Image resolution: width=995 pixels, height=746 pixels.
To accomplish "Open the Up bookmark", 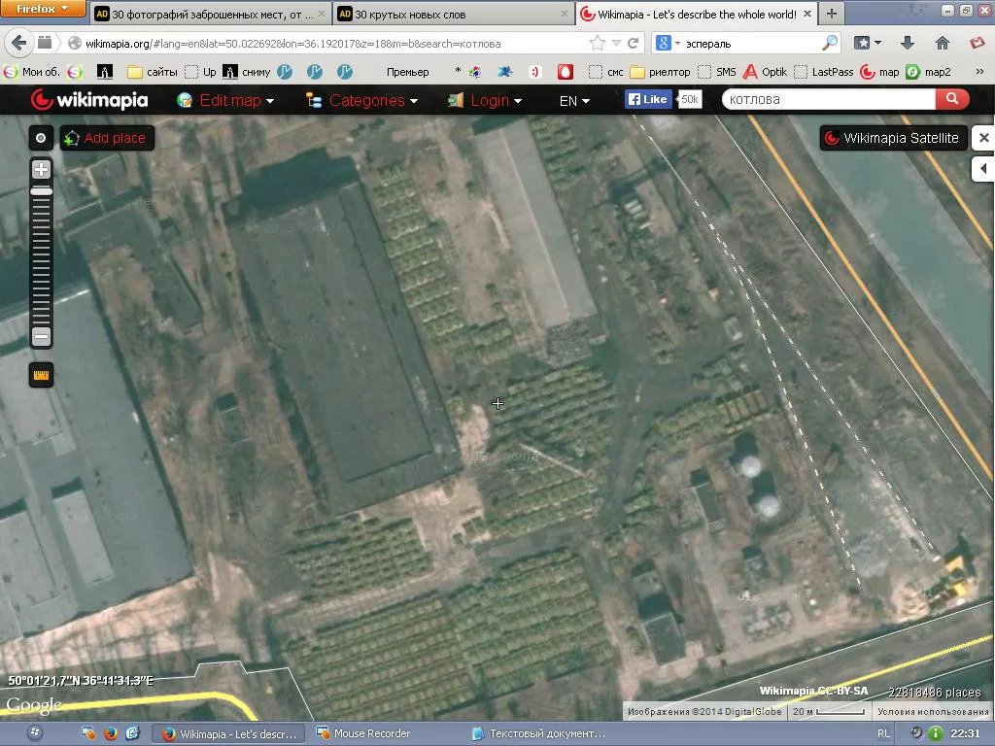I will tap(200, 72).
